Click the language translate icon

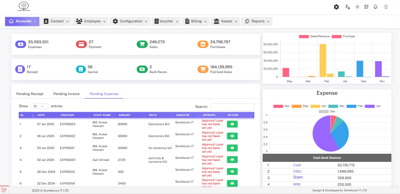click(x=347, y=7)
